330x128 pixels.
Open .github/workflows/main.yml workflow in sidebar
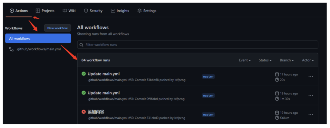[38, 49]
